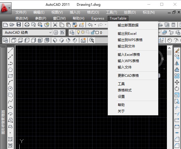Expand the Redo history dropdown arrow

click(105, 25)
